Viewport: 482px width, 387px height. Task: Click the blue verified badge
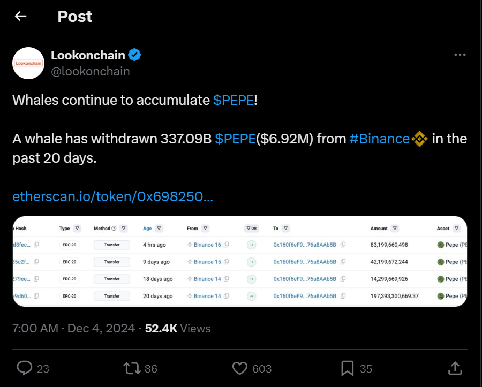pos(134,55)
